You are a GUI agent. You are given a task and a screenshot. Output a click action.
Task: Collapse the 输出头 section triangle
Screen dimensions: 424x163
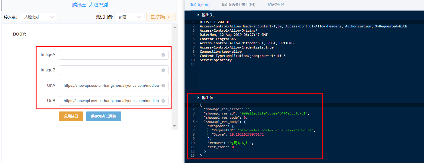(x=198, y=15)
